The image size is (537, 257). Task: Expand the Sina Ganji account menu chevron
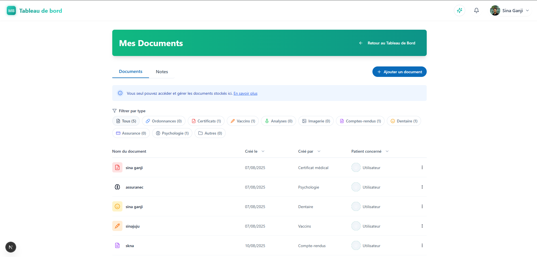click(x=527, y=11)
